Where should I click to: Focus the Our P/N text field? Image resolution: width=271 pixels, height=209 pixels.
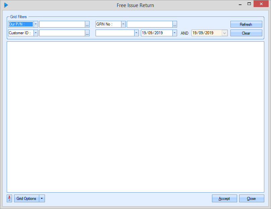coord(62,24)
